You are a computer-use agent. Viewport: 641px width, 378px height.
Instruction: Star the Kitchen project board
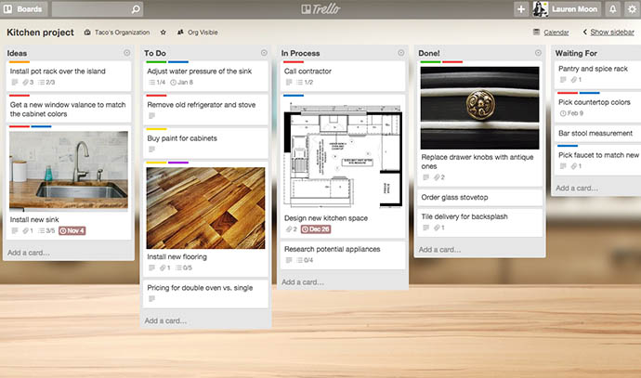click(x=164, y=33)
